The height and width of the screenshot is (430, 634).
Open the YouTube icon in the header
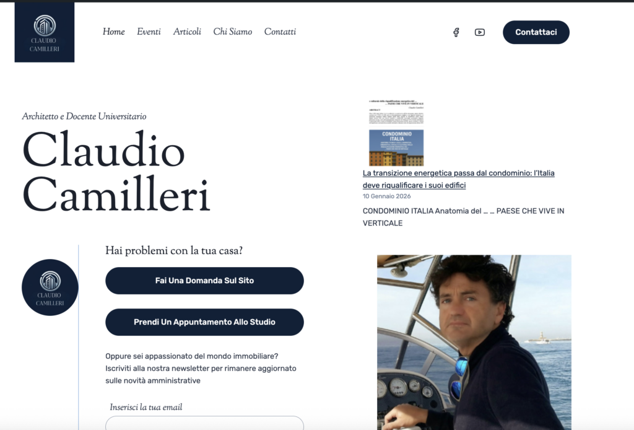pos(479,32)
